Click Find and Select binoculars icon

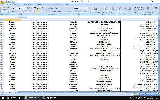155,10
